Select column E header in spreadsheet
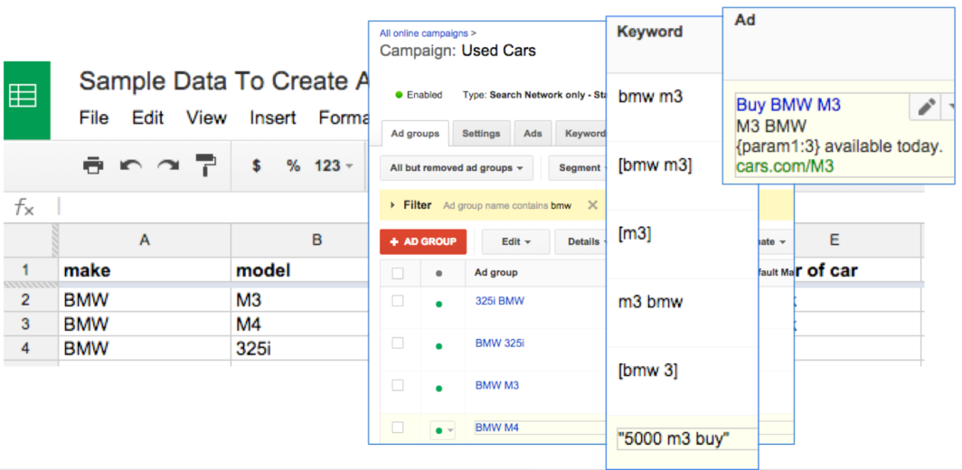The height and width of the screenshot is (470, 962). coord(858,240)
